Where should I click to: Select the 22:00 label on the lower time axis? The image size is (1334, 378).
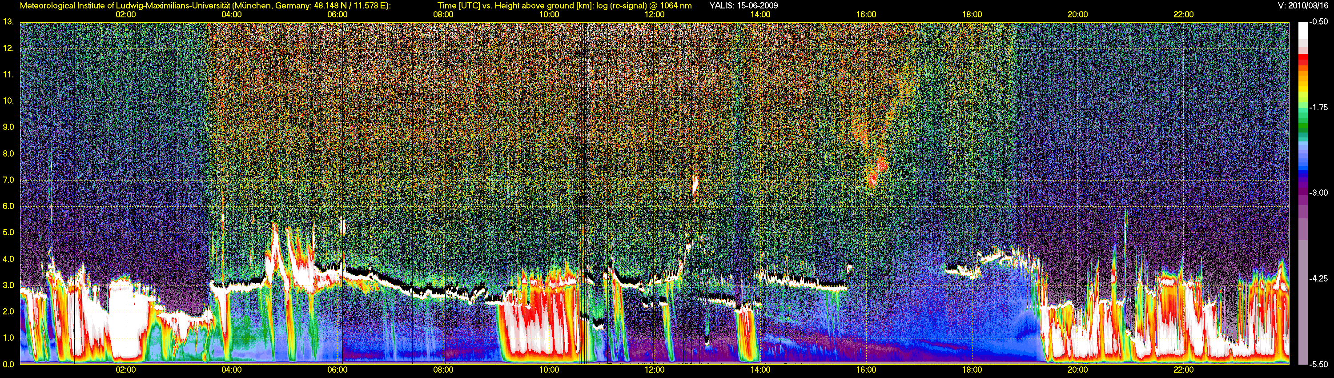pos(1183,370)
